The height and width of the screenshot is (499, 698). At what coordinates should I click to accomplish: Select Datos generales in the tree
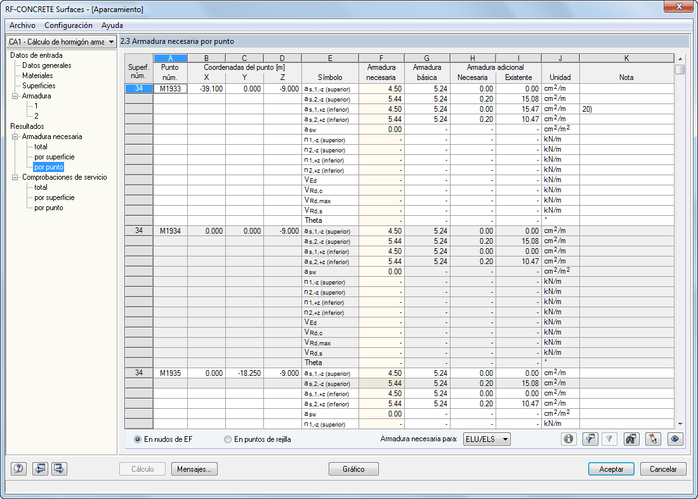pyautogui.click(x=47, y=65)
